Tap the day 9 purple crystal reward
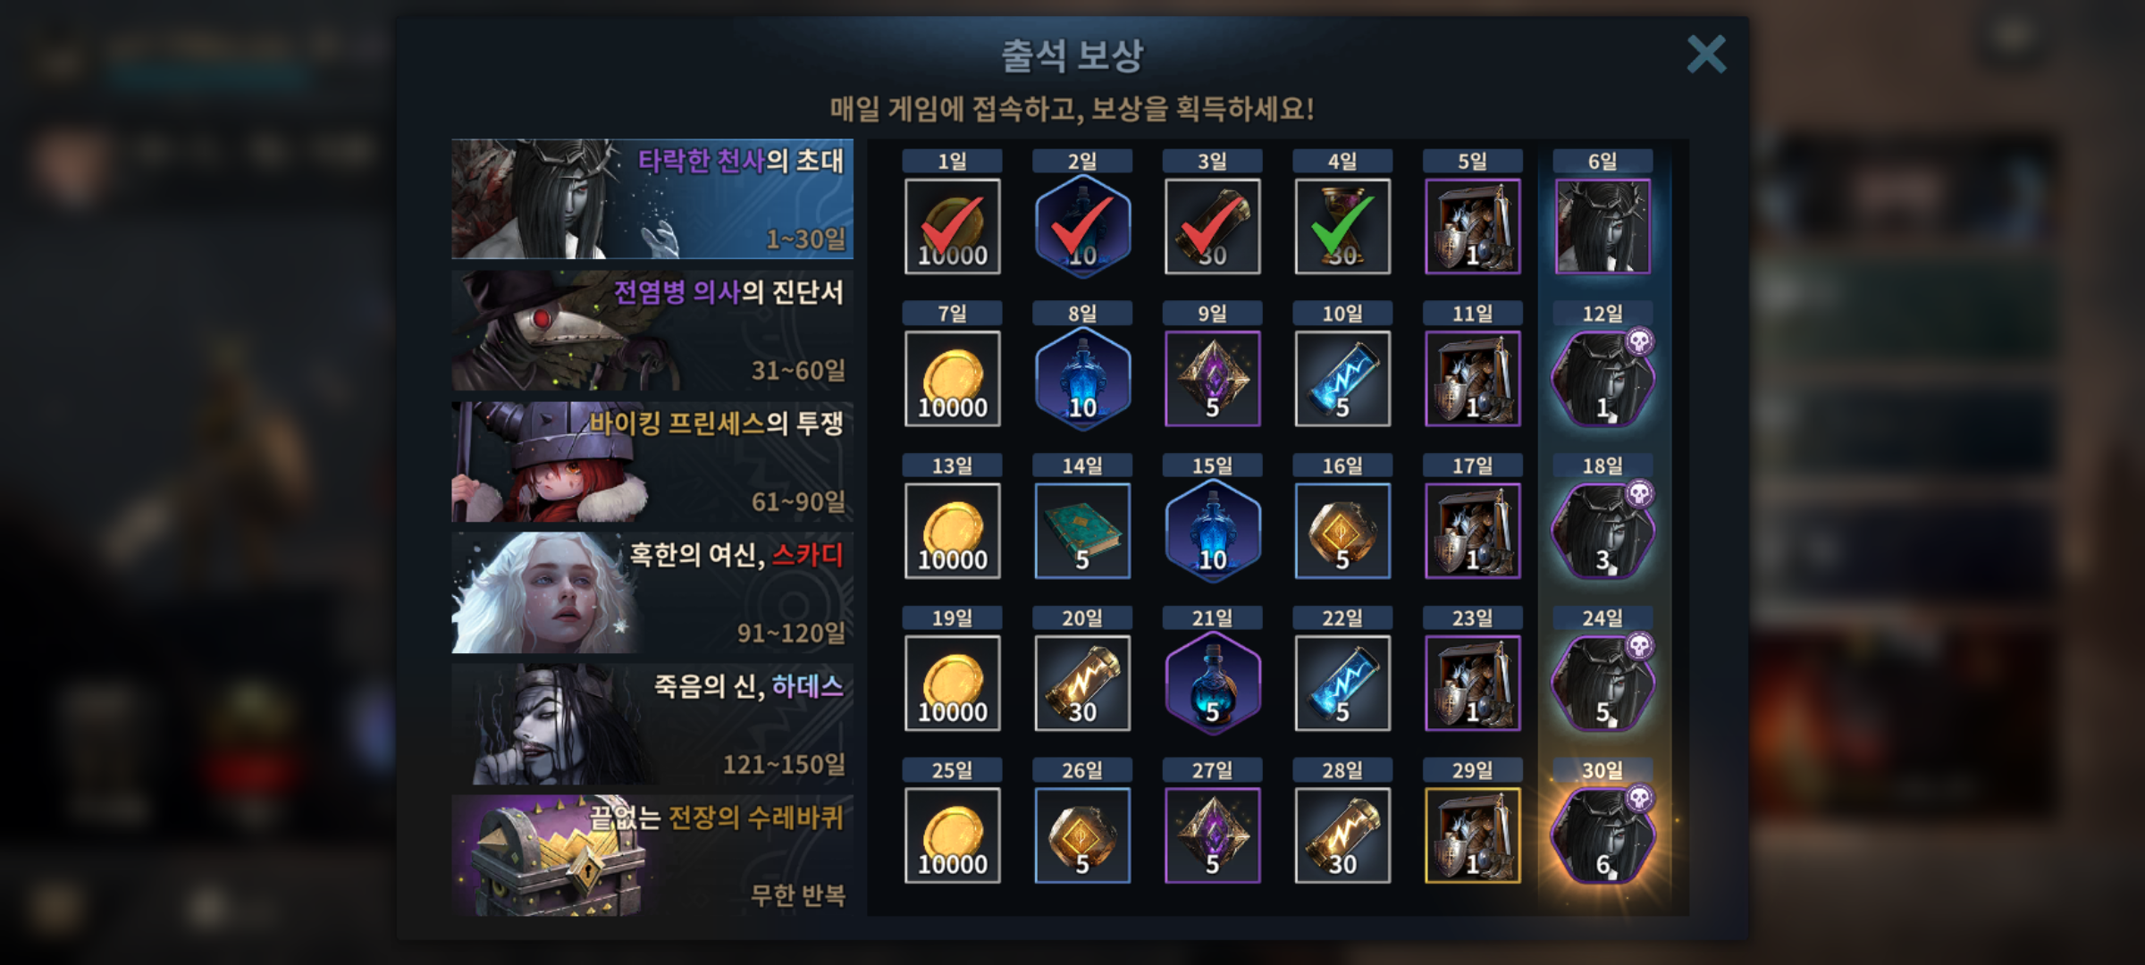 (x=1212, y=378)
